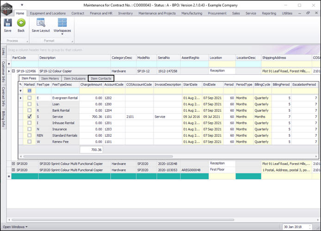Untick the Marked checkbox for Service row
Viewport: 321px width, 231px height.
pos(30,117)
